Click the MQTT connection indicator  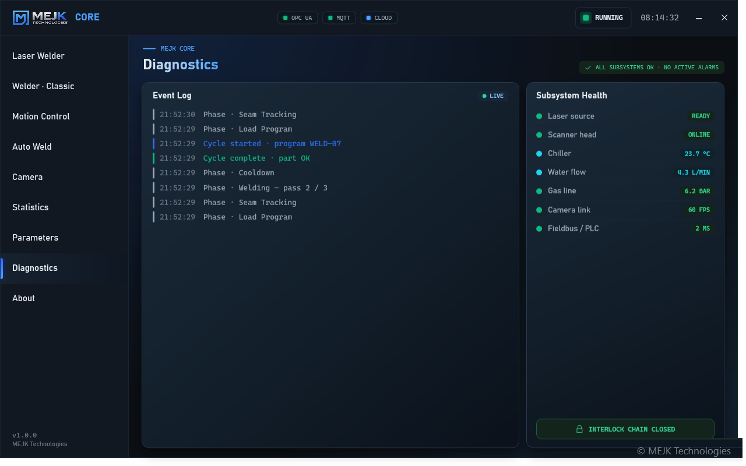click(x=339, y=18)
